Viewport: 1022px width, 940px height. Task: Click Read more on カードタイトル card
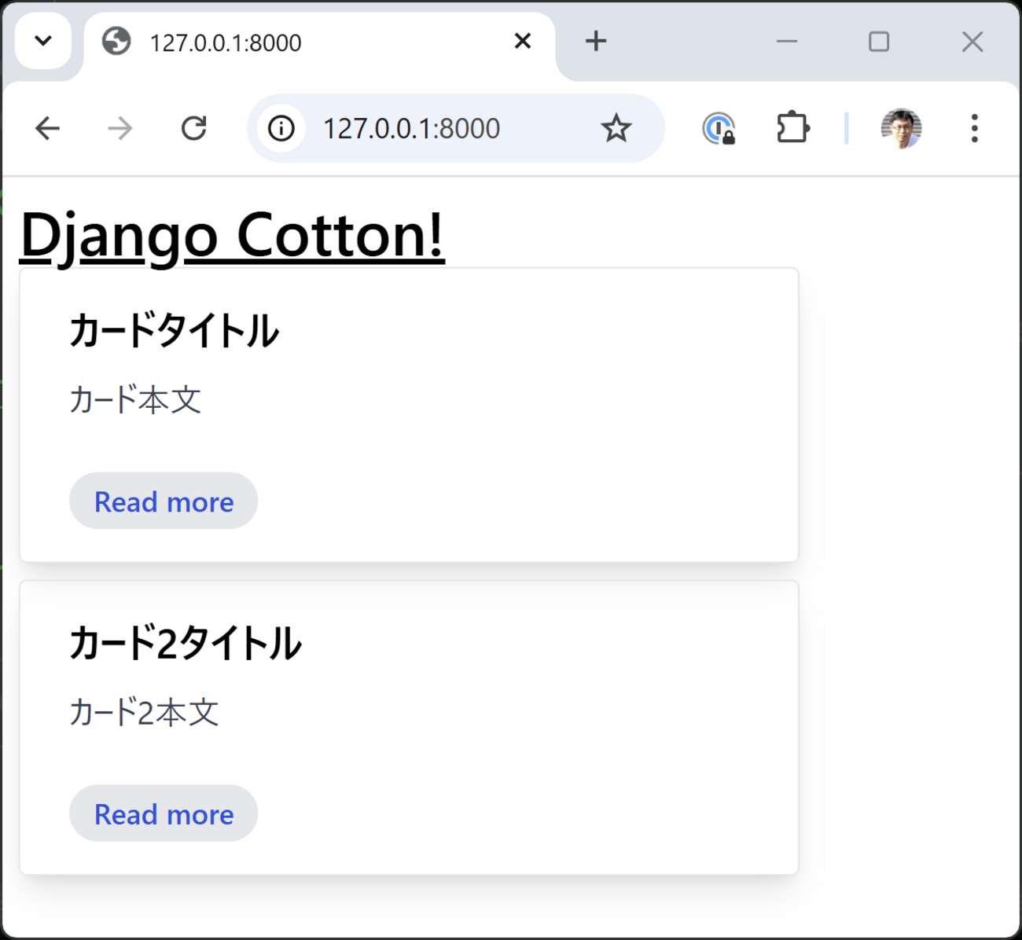pos(164,501)
